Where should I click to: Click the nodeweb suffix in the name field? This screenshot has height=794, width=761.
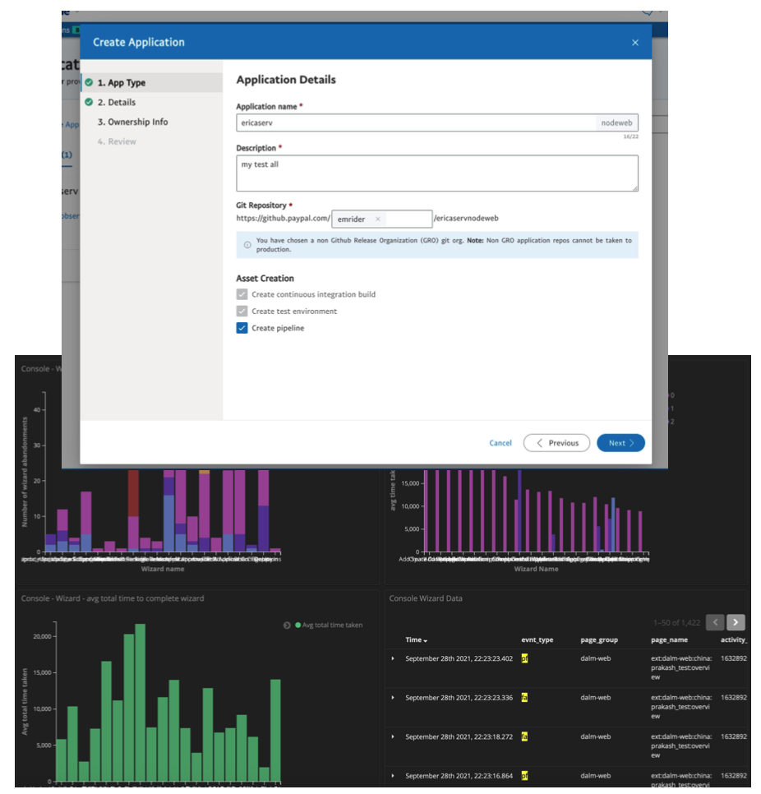point(616,122)
